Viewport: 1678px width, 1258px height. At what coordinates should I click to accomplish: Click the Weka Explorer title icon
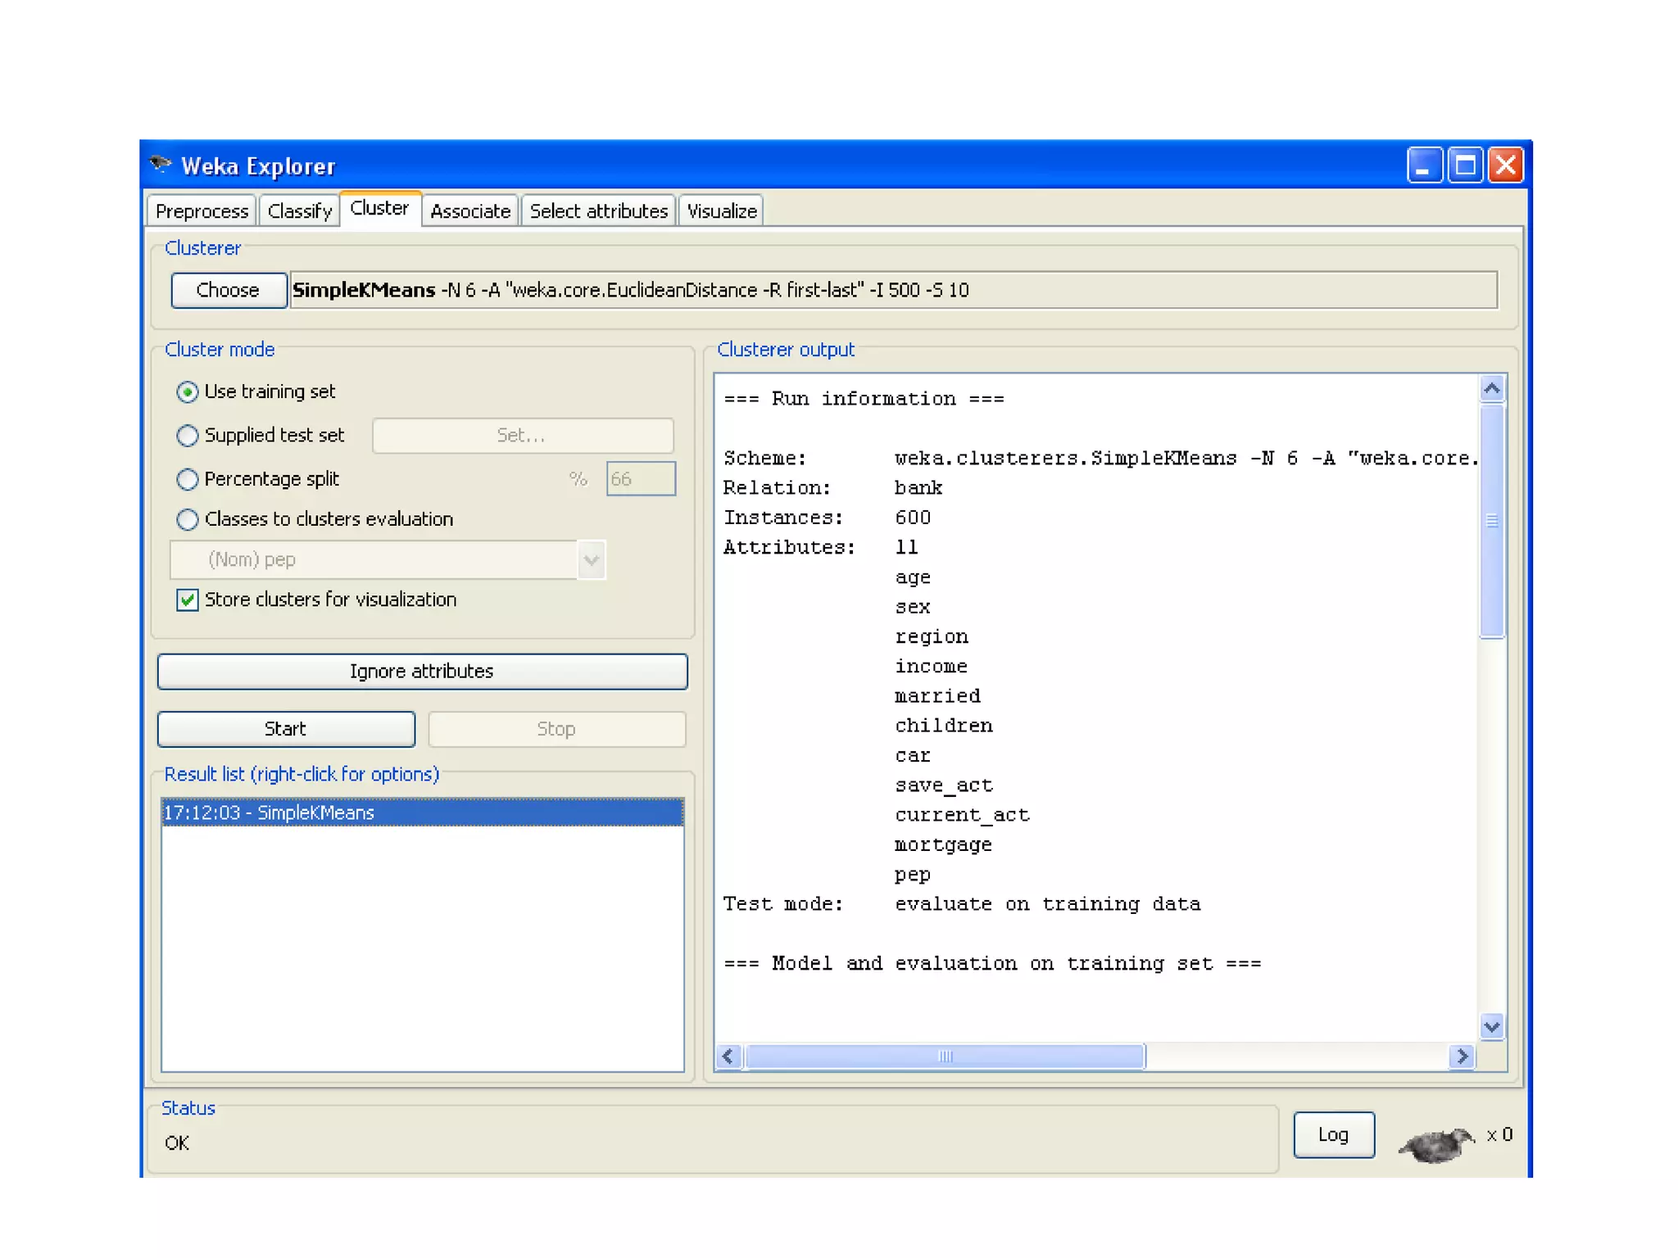160,165
